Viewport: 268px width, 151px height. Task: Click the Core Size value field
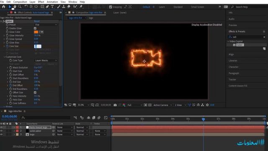click(38, 46)
